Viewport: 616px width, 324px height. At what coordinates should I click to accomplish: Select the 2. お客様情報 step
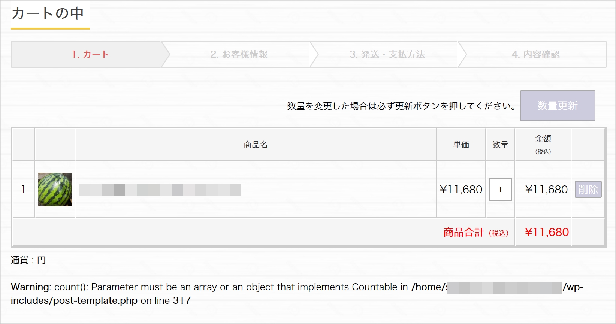click(239, 54)
